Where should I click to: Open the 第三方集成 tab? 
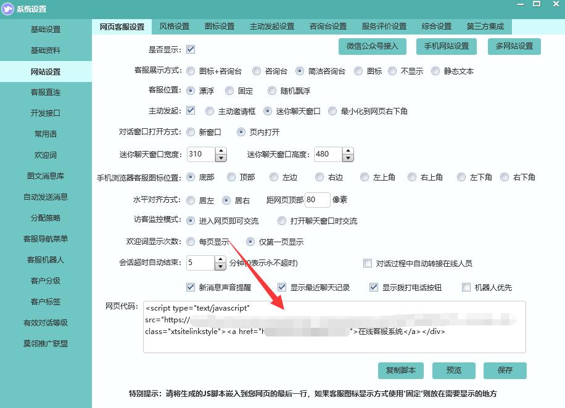coord(484,27)
